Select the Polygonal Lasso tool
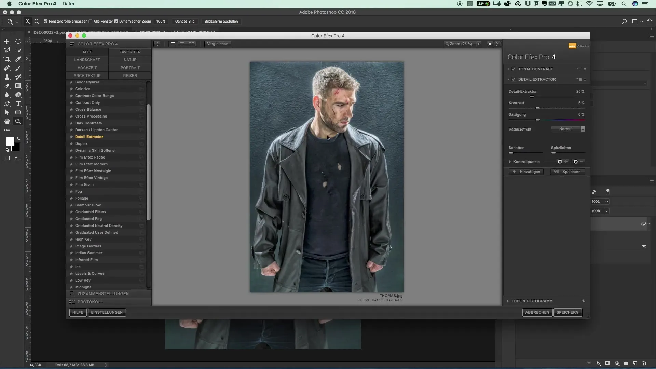The height and width of the screenshot is (369, 656). pyautogui.click(x=7, y=50)
